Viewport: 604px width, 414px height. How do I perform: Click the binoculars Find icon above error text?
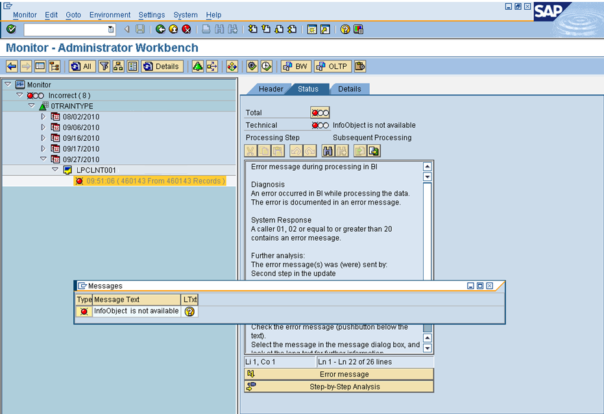coord(328,151)
